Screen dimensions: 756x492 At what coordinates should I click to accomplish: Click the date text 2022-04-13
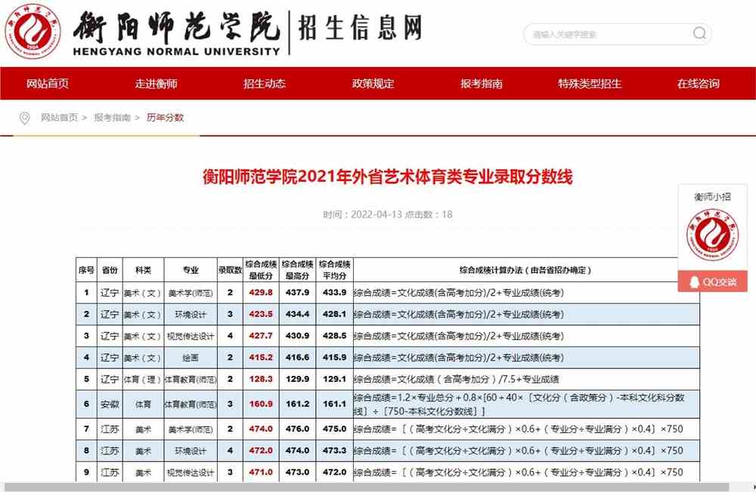(376, 214)
